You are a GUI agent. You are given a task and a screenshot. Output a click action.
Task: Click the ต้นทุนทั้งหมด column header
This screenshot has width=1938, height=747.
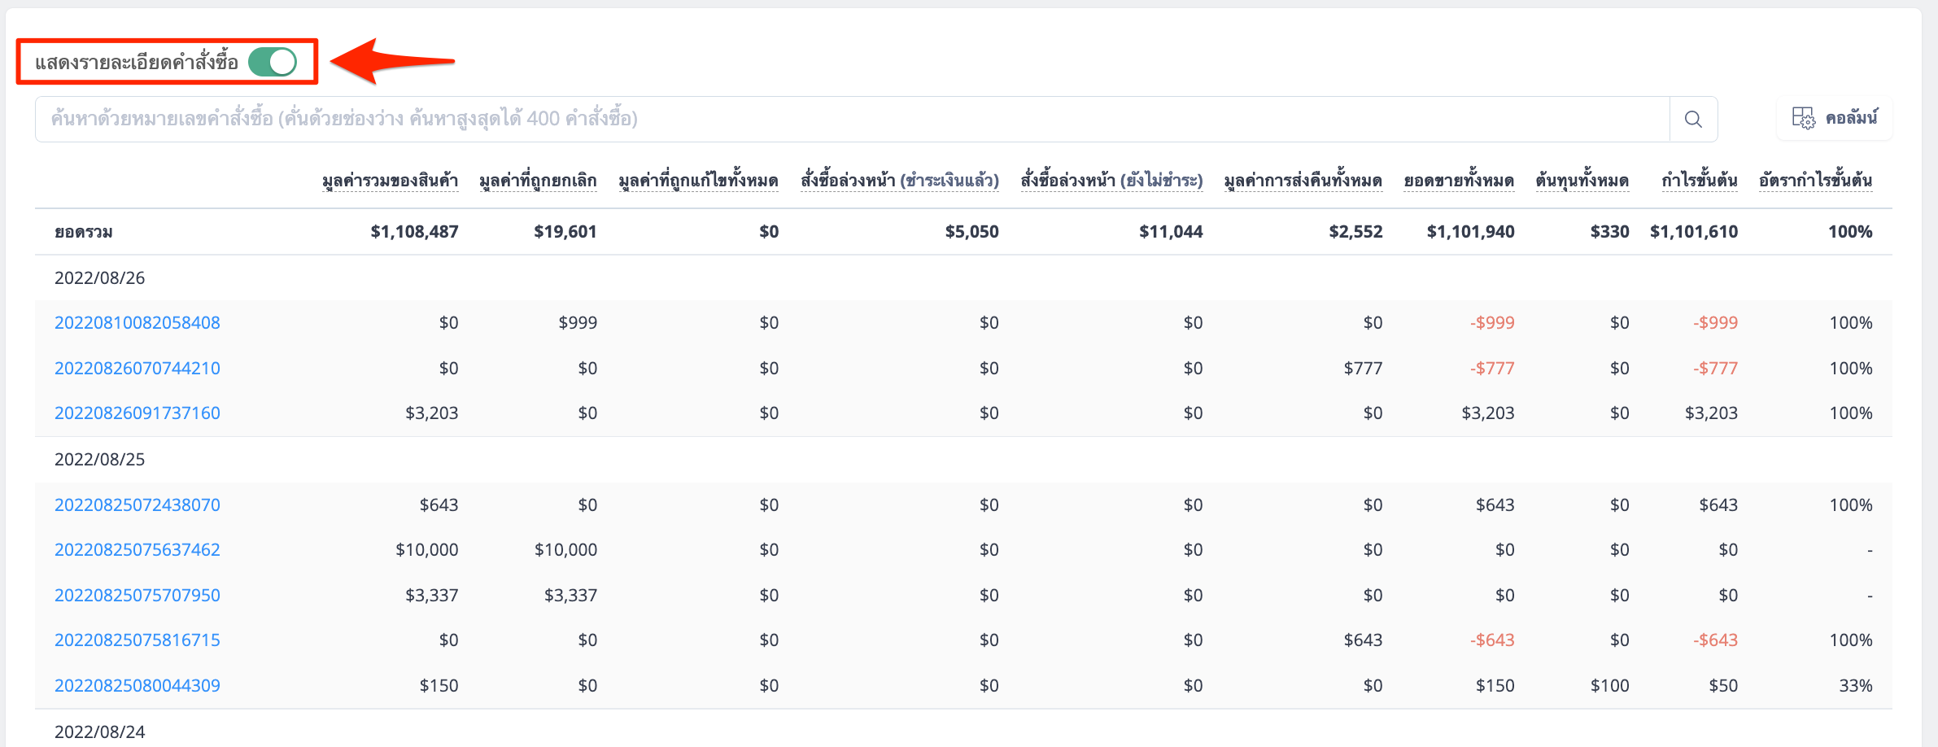[1582, 181]
